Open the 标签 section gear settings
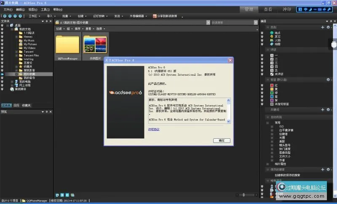This screenshot has width=337, height=204. [329, 79]
